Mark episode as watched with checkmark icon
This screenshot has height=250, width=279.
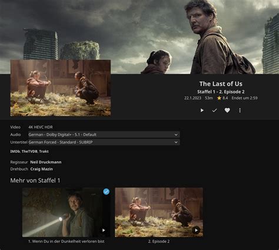click(x=214, y=111)
